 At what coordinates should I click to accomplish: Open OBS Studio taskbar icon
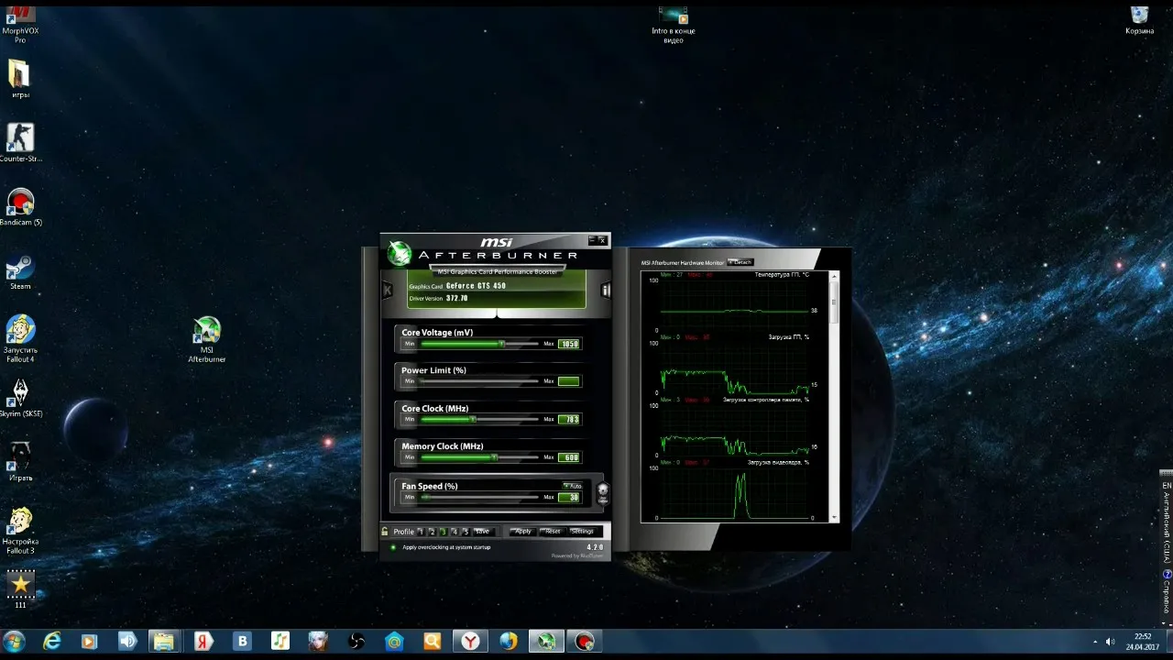[357, 642]
